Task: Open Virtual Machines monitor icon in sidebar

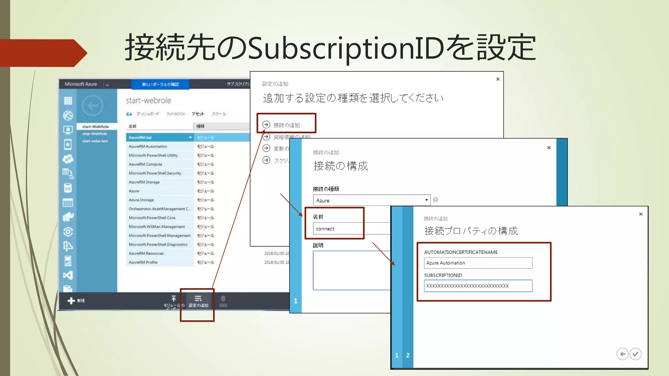Action: point(68,130)
